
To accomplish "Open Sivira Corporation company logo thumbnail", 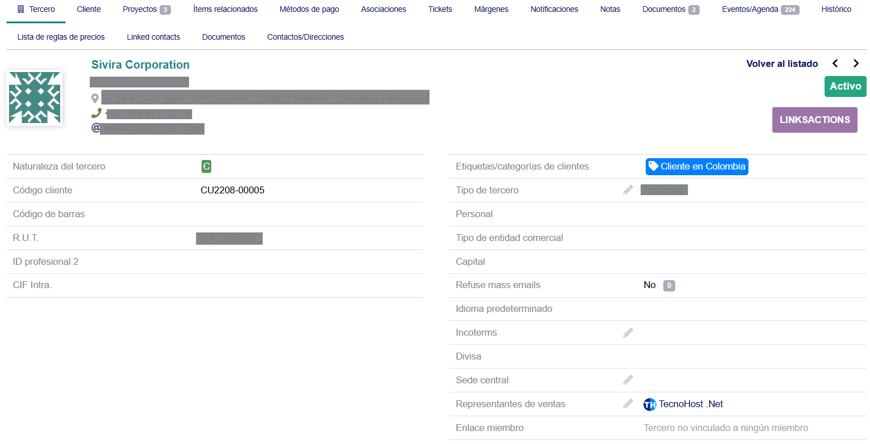I will (x=35, y=98).
